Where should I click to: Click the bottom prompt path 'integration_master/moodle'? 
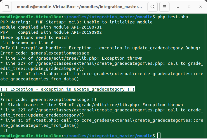point(121,136)
